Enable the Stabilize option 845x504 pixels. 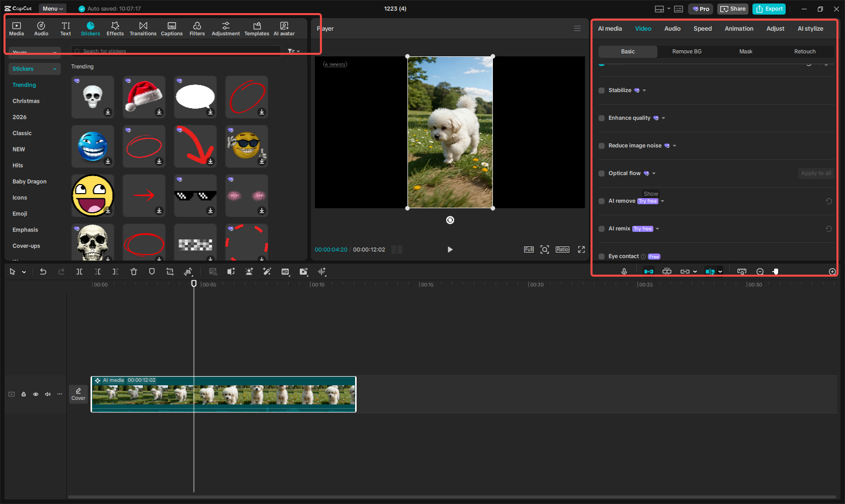point(602,91)
